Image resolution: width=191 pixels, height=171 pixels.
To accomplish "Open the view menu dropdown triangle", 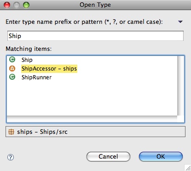I will 180,22.
